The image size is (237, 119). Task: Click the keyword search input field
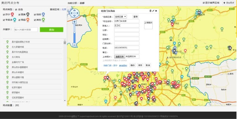click(26, 30)
